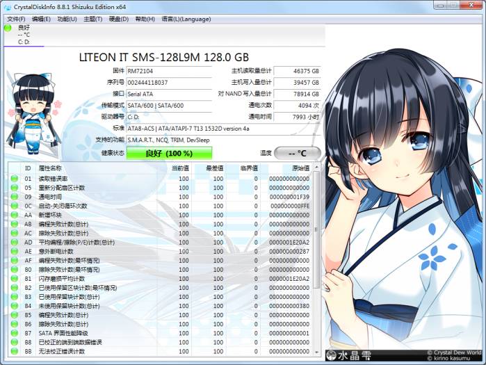
Task: Click status icon of attribute 09 row
Action: (x=15, y=197)
